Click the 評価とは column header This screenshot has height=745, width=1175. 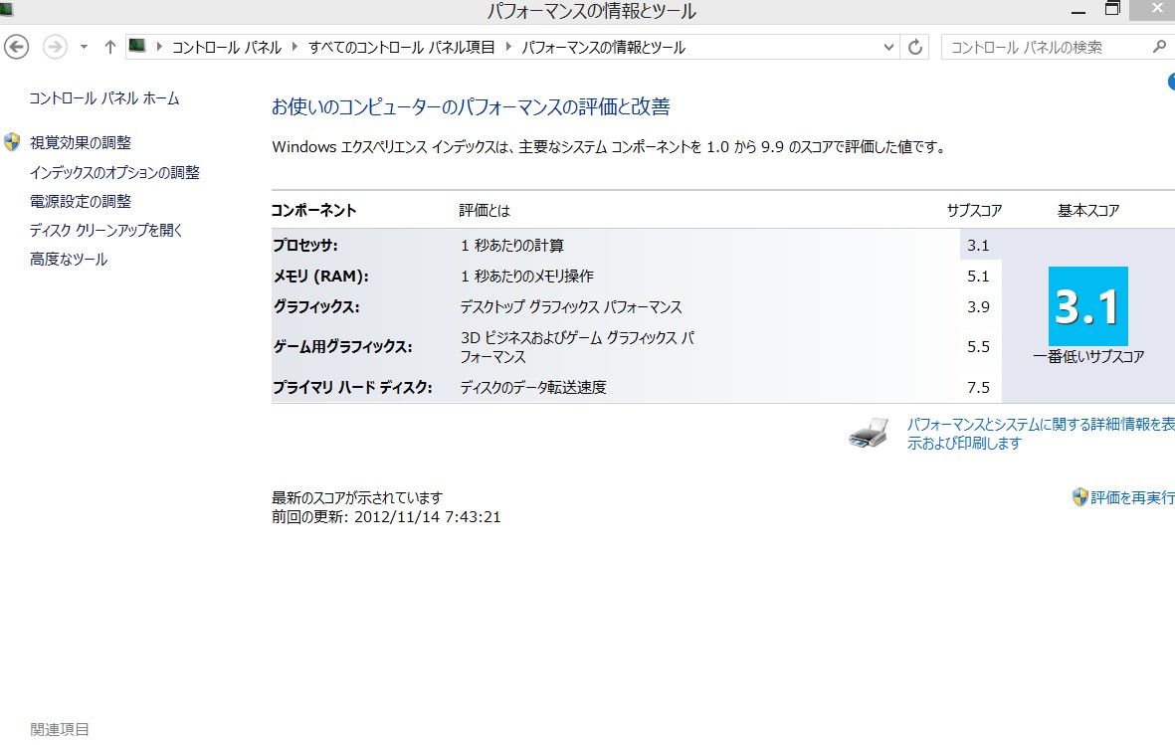485,211
